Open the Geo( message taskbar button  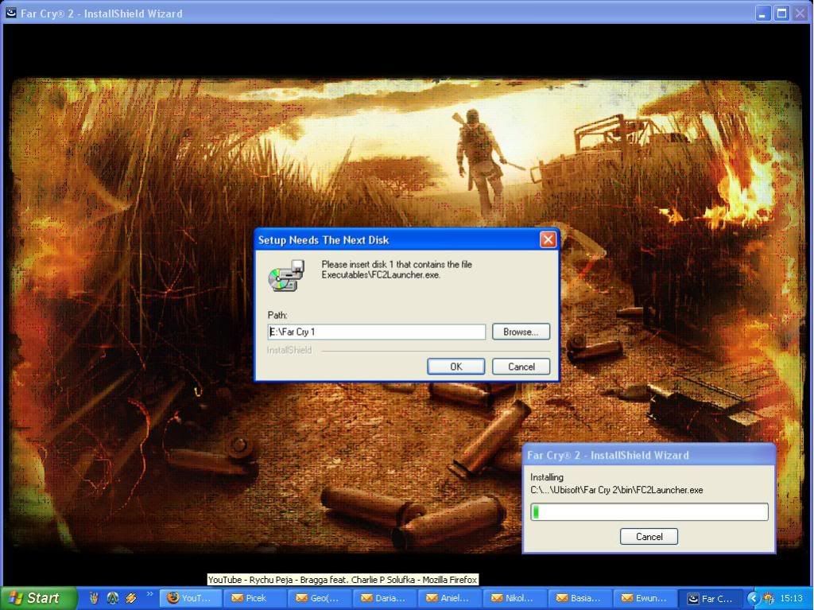[320, 598]
